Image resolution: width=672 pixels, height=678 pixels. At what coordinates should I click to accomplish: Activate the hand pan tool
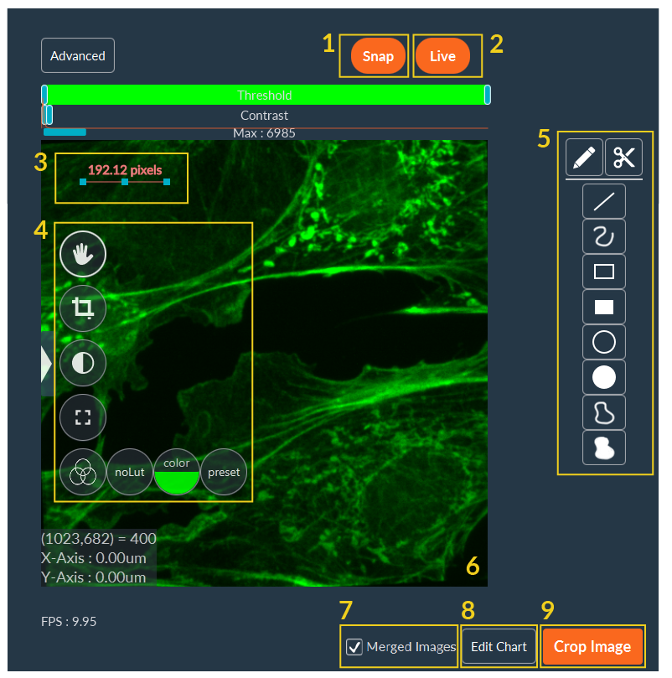(x=82, y=253)
